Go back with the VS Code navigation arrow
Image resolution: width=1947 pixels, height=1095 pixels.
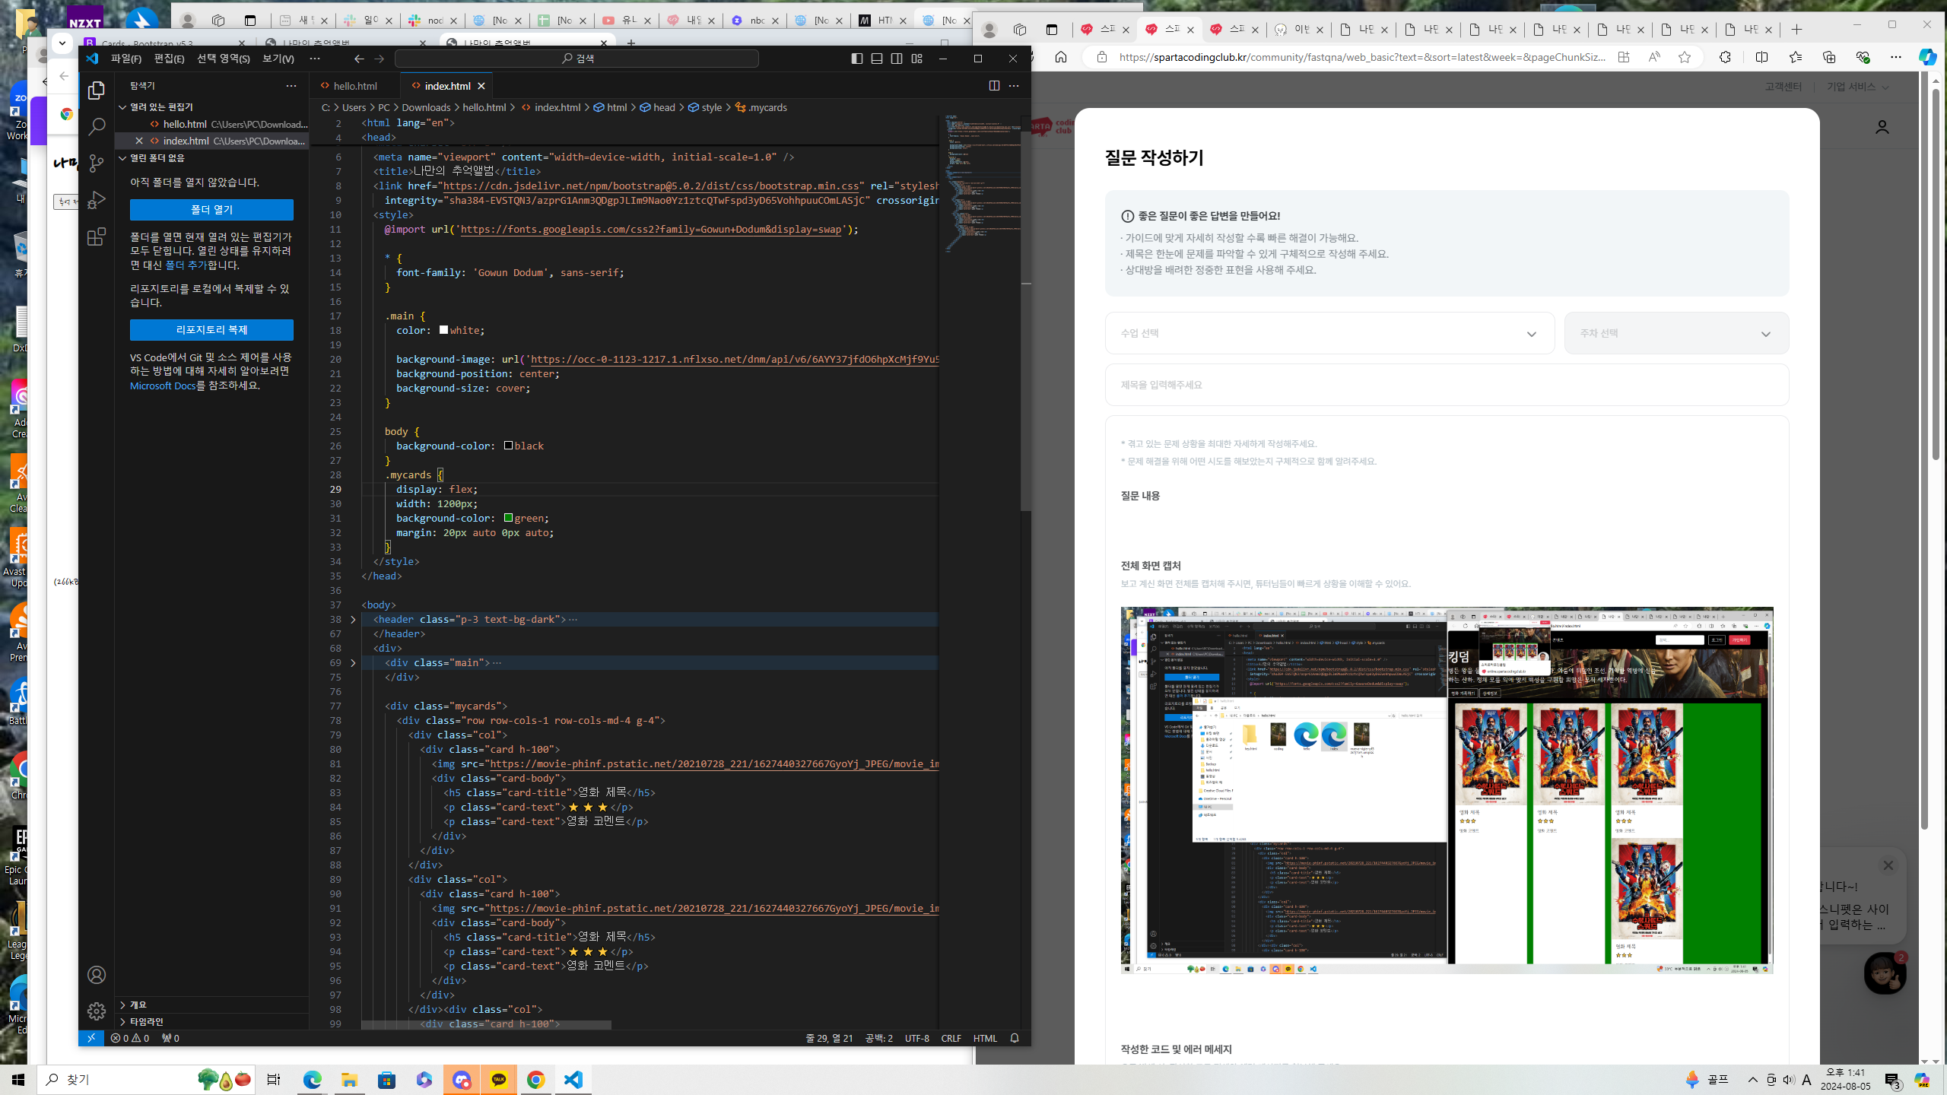pos(359,59)
